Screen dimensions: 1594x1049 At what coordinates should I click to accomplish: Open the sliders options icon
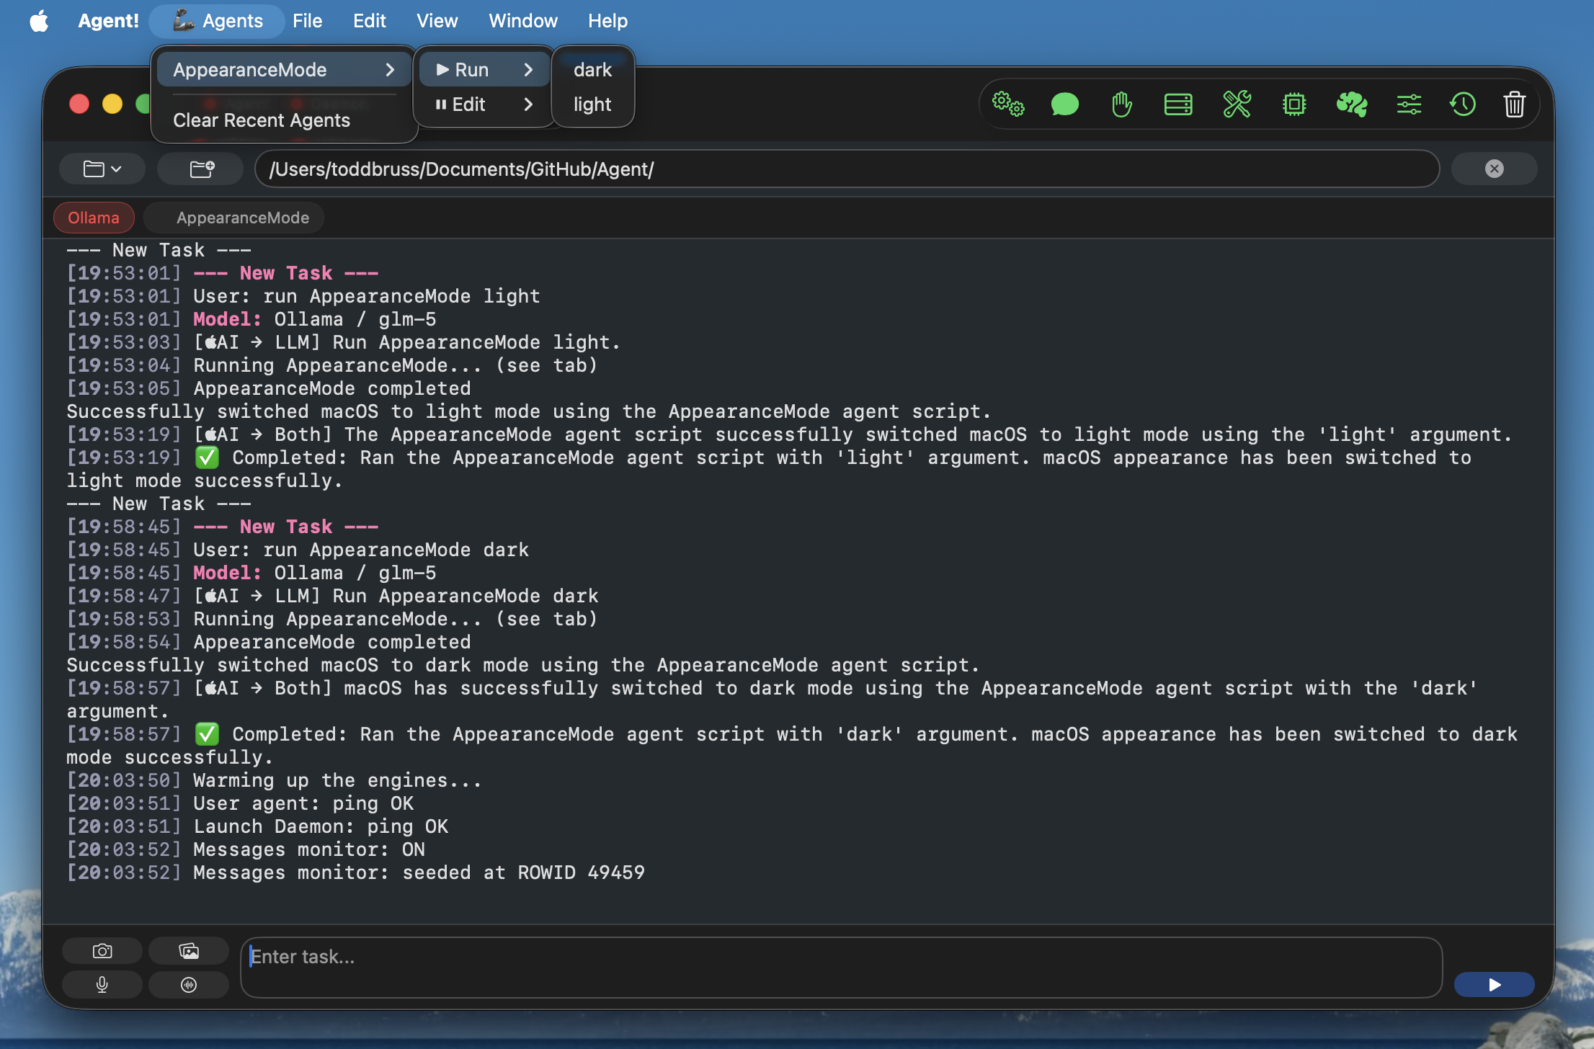(x=1409, y=104)
